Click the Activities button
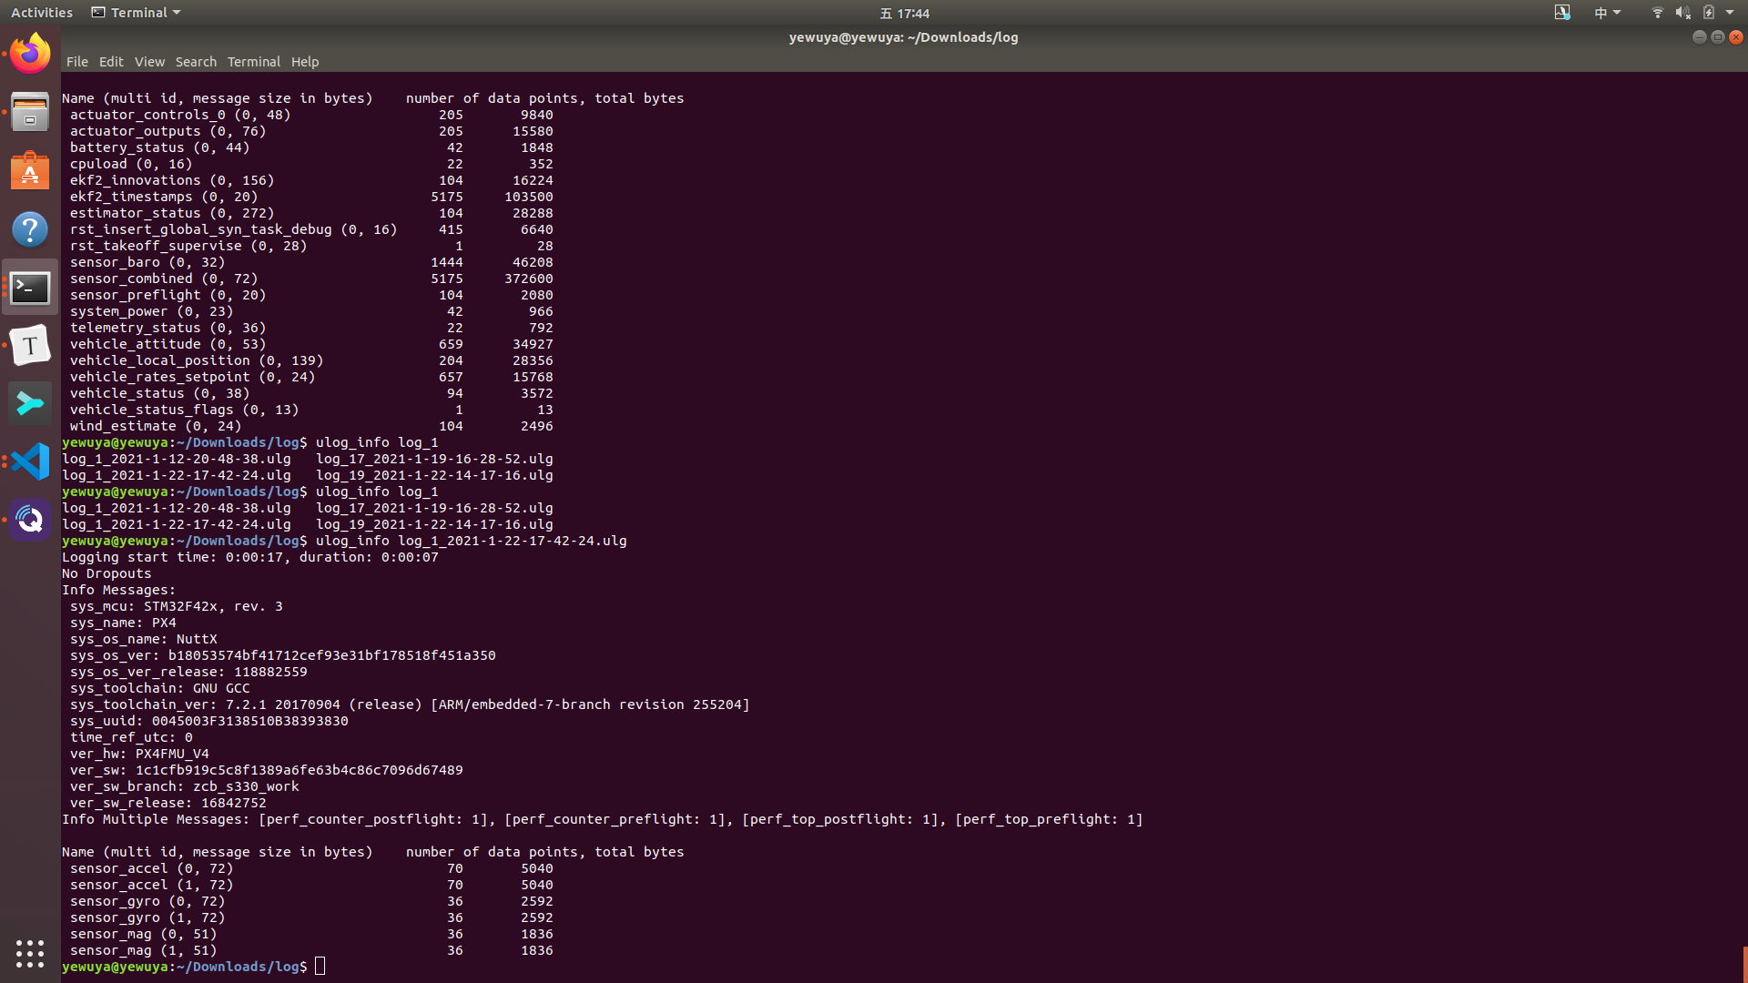 click(x=42, y=13)
